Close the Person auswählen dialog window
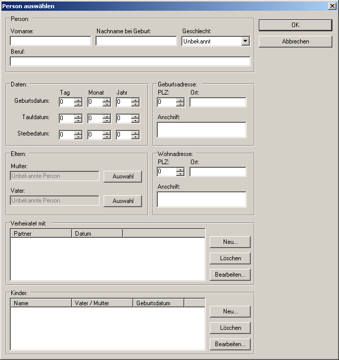 [x=332, y=6]
